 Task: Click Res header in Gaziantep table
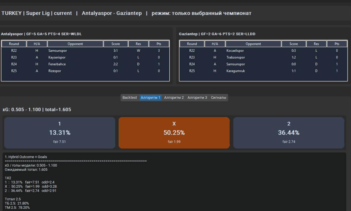click(316, 44)
